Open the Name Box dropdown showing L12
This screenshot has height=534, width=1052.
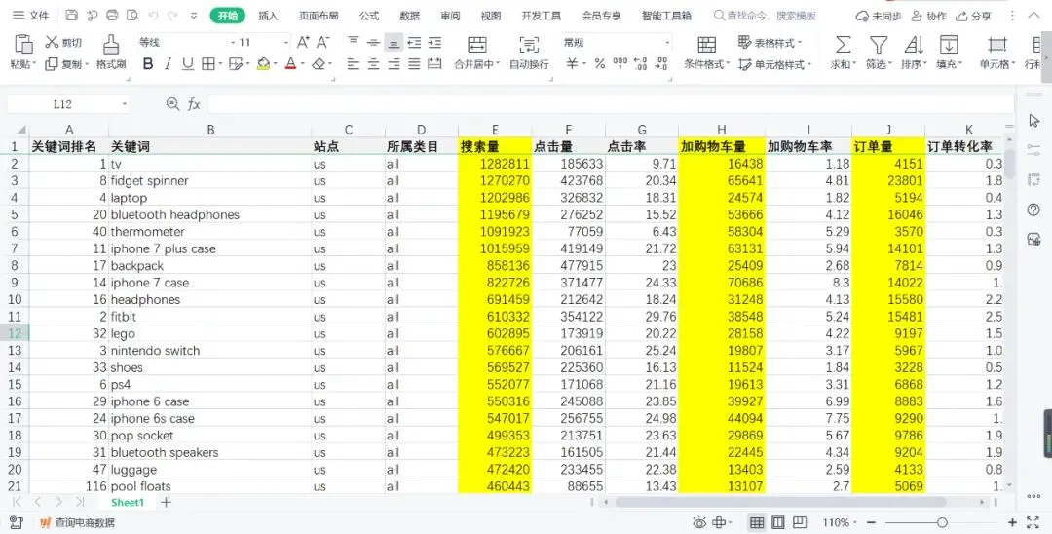[x=124, y=104]
